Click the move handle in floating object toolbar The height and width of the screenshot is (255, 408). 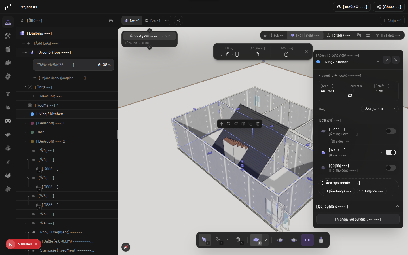[x=222, y=124]
